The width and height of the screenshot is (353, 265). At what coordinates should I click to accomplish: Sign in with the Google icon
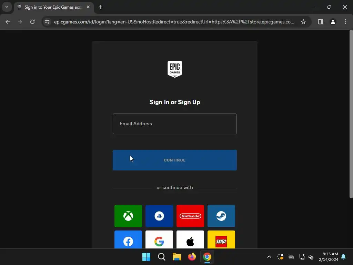[x=159, y=239]
